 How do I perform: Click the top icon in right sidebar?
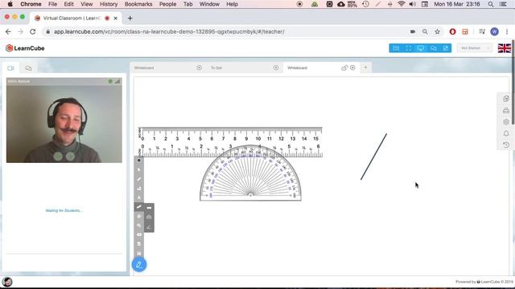click(x=506, y=99)
